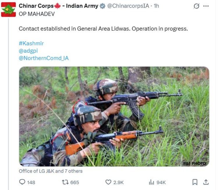Bookmark this tweet
Image resolution: width=218 pixels, height=190 pixels.
point(195,182)
